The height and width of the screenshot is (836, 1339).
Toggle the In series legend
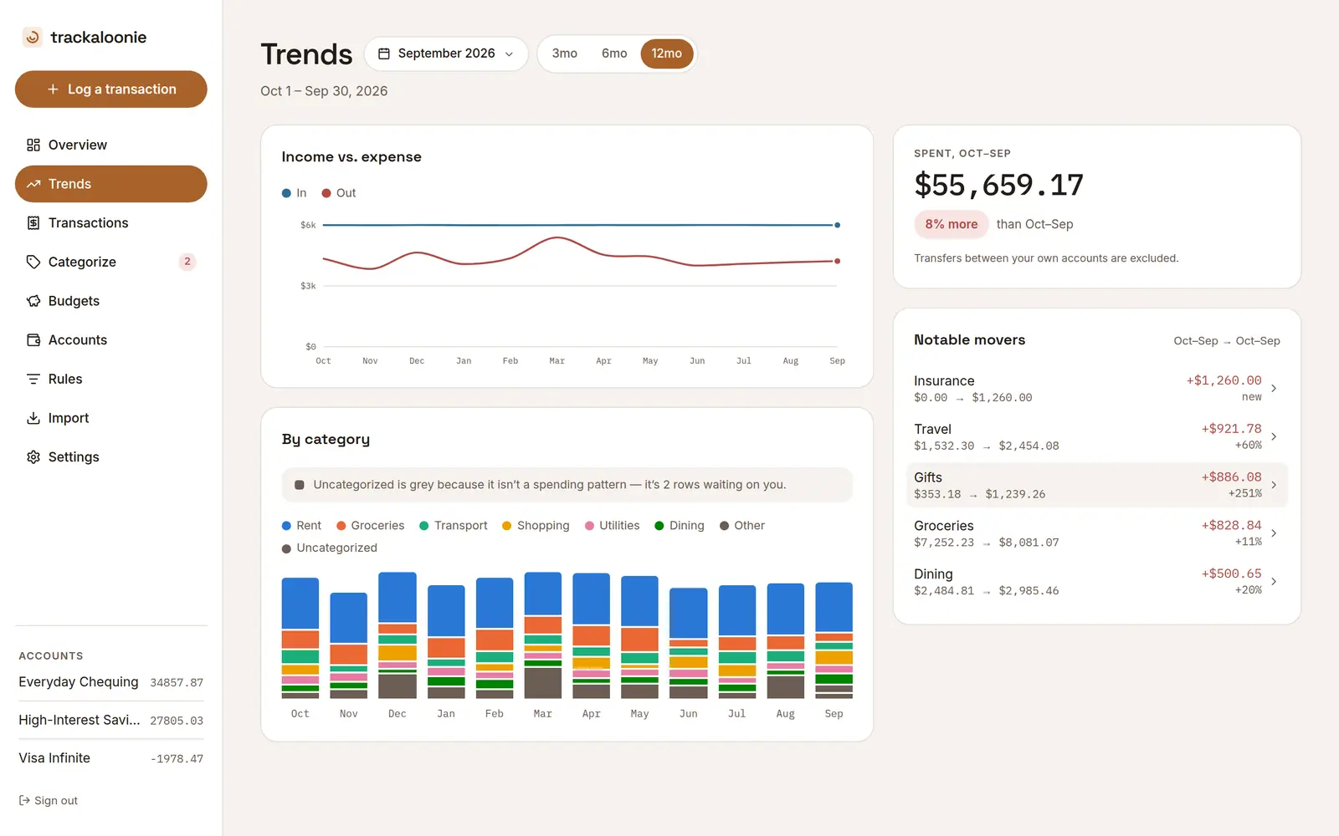point(295,193)
